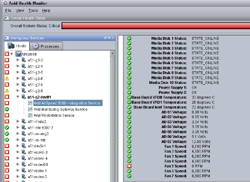
Task: Click the Media Disk 10 Status label
Action: click(168, 83)
